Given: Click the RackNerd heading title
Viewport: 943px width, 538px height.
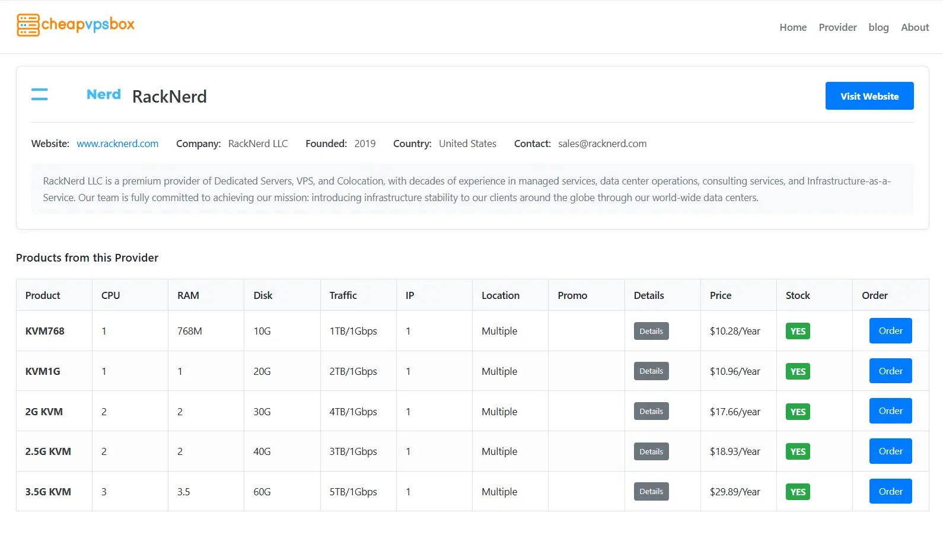Looking at the screenshot, I should point(170,96).
